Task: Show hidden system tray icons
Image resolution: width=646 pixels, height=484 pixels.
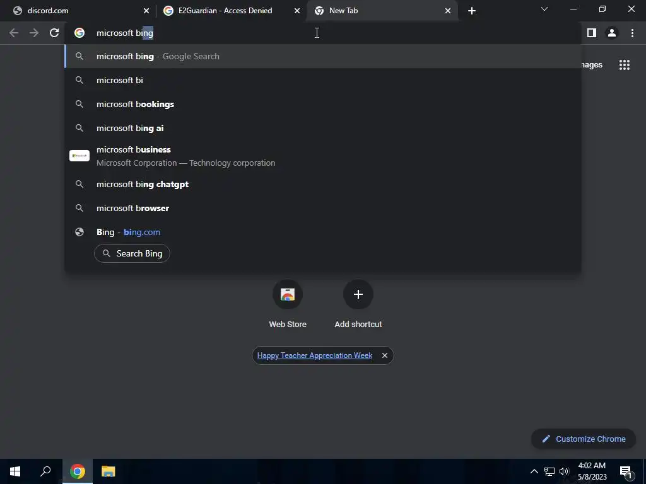Action: [534, 471]
